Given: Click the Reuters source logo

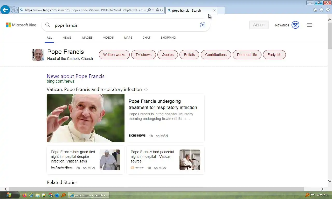Looking at the screenshot, I should click(x=137, y=168).
